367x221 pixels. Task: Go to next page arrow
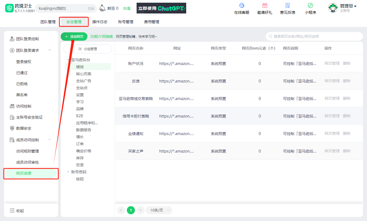(141, 210)
